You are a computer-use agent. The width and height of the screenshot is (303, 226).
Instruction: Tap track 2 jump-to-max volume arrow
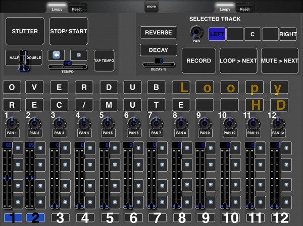pos(40,148)
